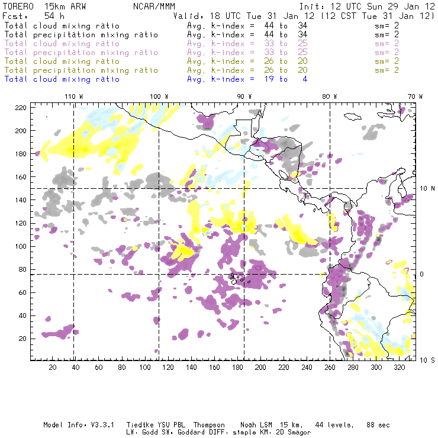
Task: Click the 'Valid: 18 UTC Tue 31 Jan 12' text
Action: [244, 16]
